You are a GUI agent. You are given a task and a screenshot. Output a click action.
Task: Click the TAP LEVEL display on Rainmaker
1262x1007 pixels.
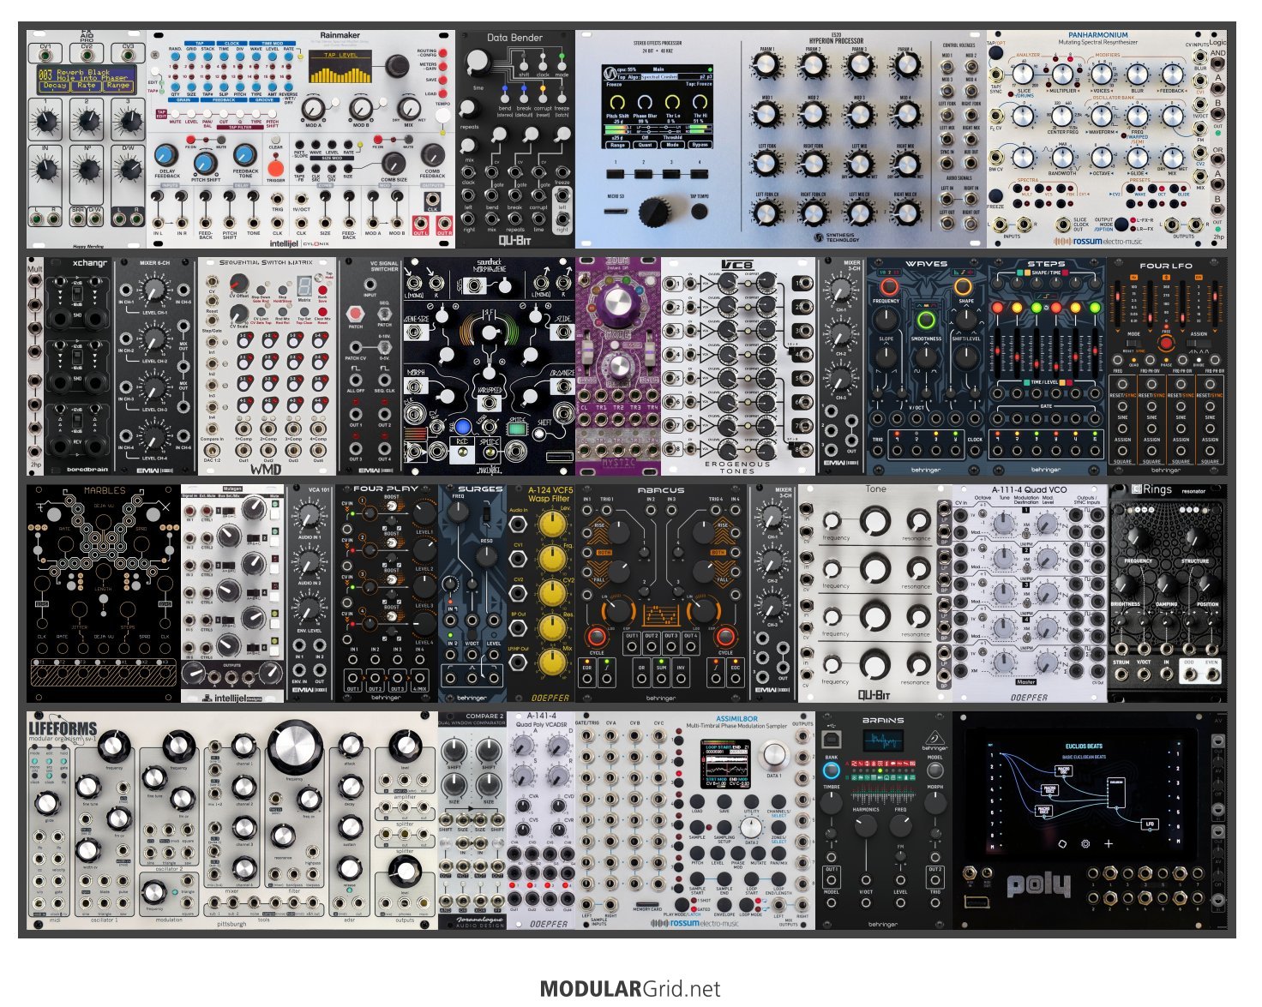(x=341, y=67)
